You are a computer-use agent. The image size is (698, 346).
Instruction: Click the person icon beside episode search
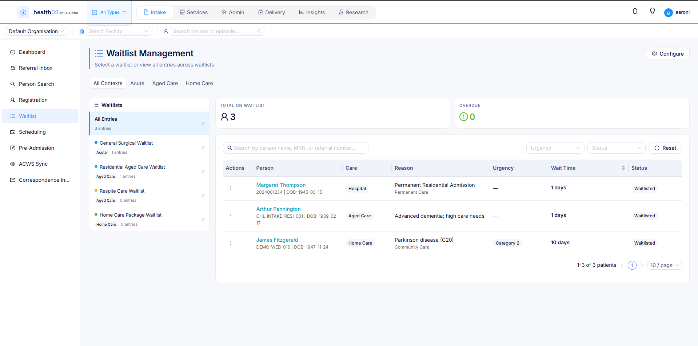(166, 32)
